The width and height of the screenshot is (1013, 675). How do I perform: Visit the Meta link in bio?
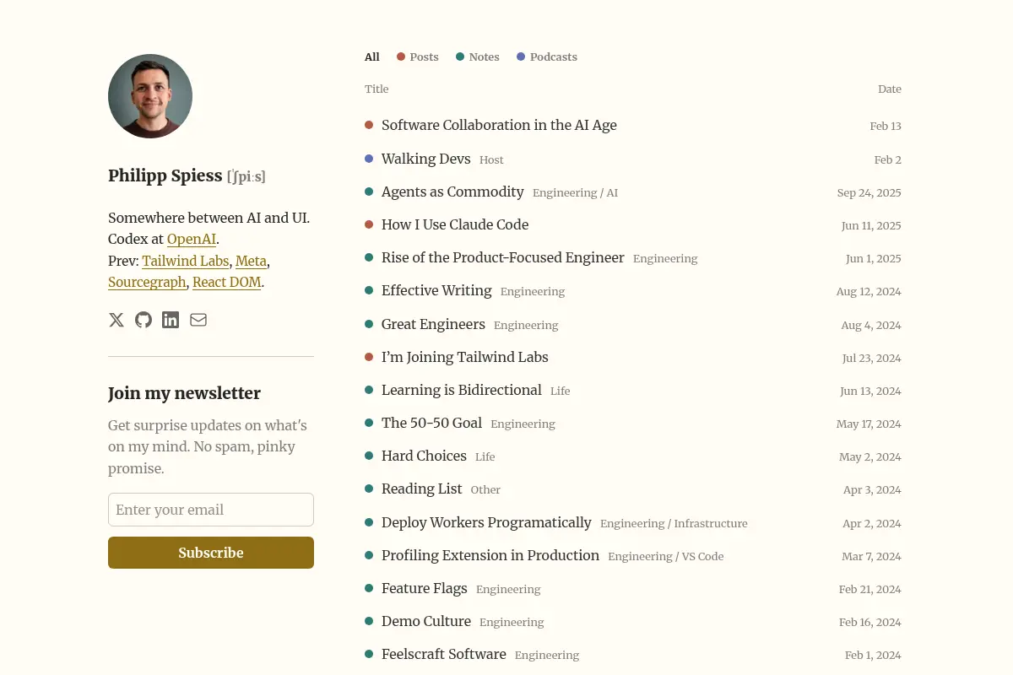252,261
